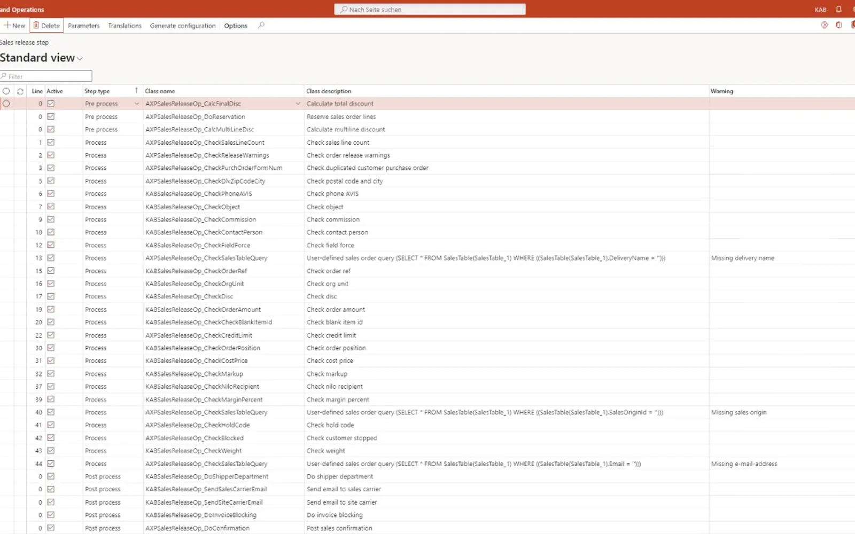Open Class name dropdown for CalcFinalDisc row
The height and width of the screenshot is (534, 855).
(x=298, y=104)
